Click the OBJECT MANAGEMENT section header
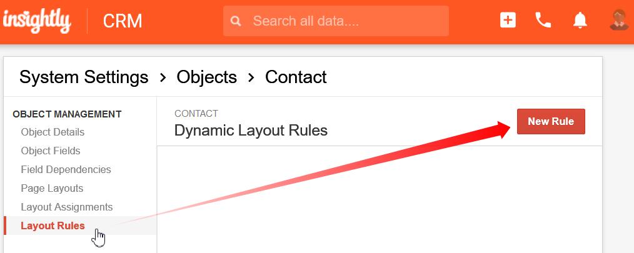This screenshot has width=634, height=253. (x=67, y=114)
